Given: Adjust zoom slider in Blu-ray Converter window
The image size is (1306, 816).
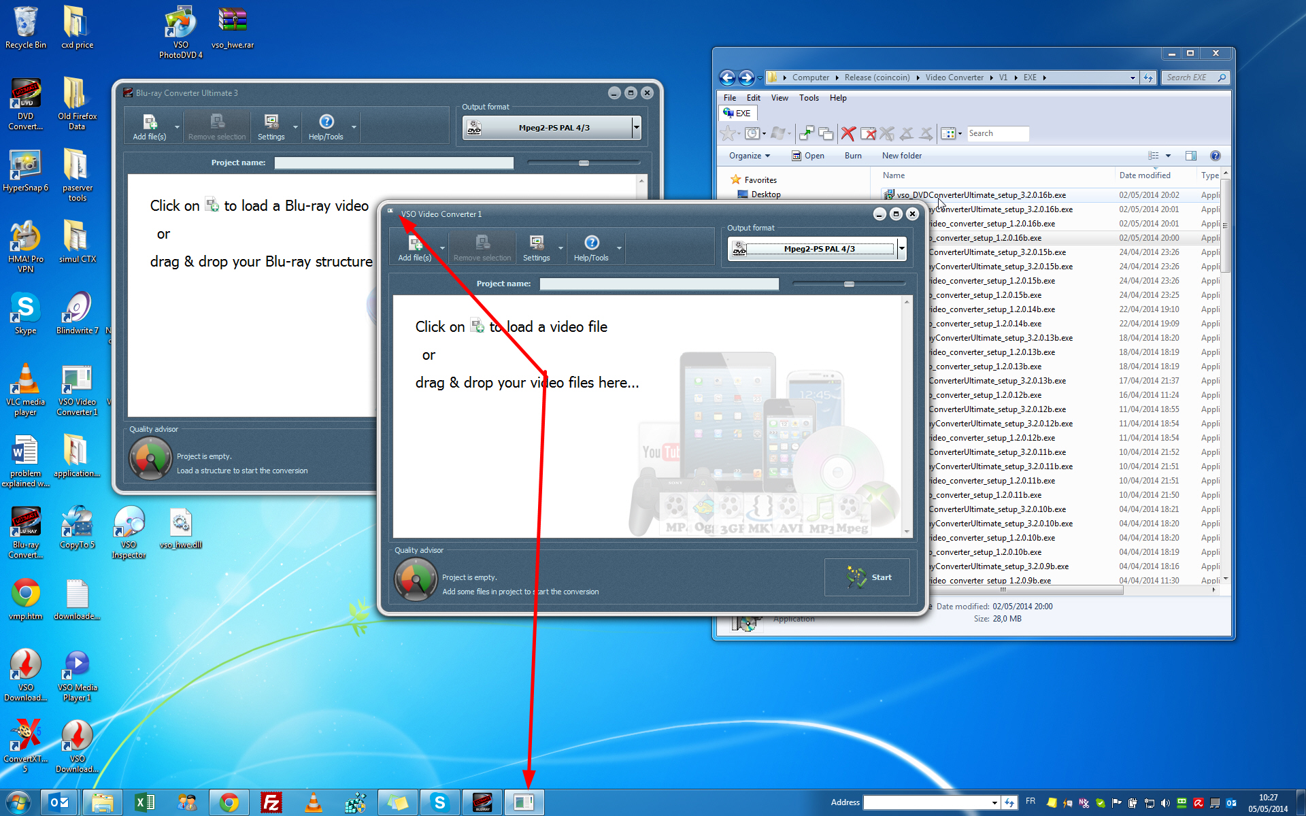Looking at the screenshot, I should (584, 163).
